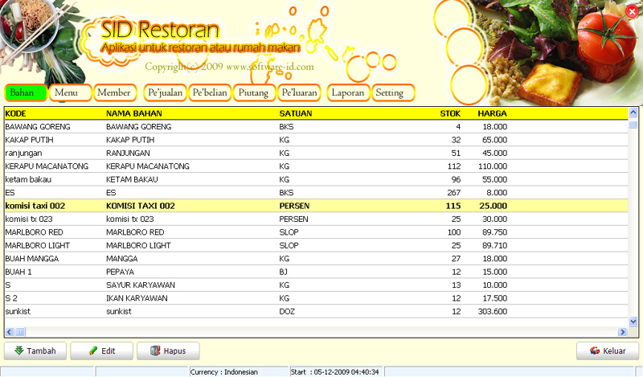Open the Pe'luaran tab
This screenshot has height=377, width=643.
[x=299, y=92]
